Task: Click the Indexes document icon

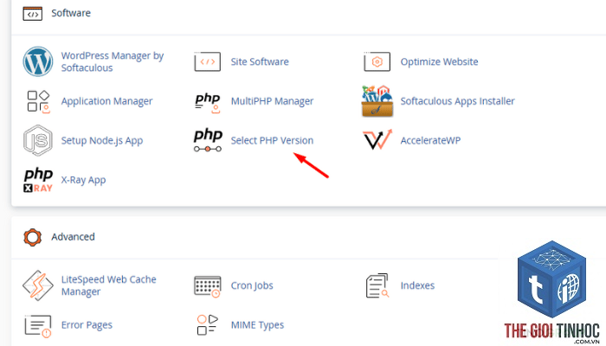Action: tap(377, 285)
